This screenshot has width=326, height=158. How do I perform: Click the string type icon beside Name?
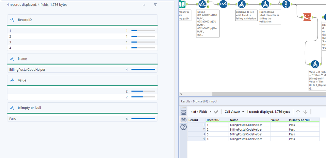coord(12,59)
